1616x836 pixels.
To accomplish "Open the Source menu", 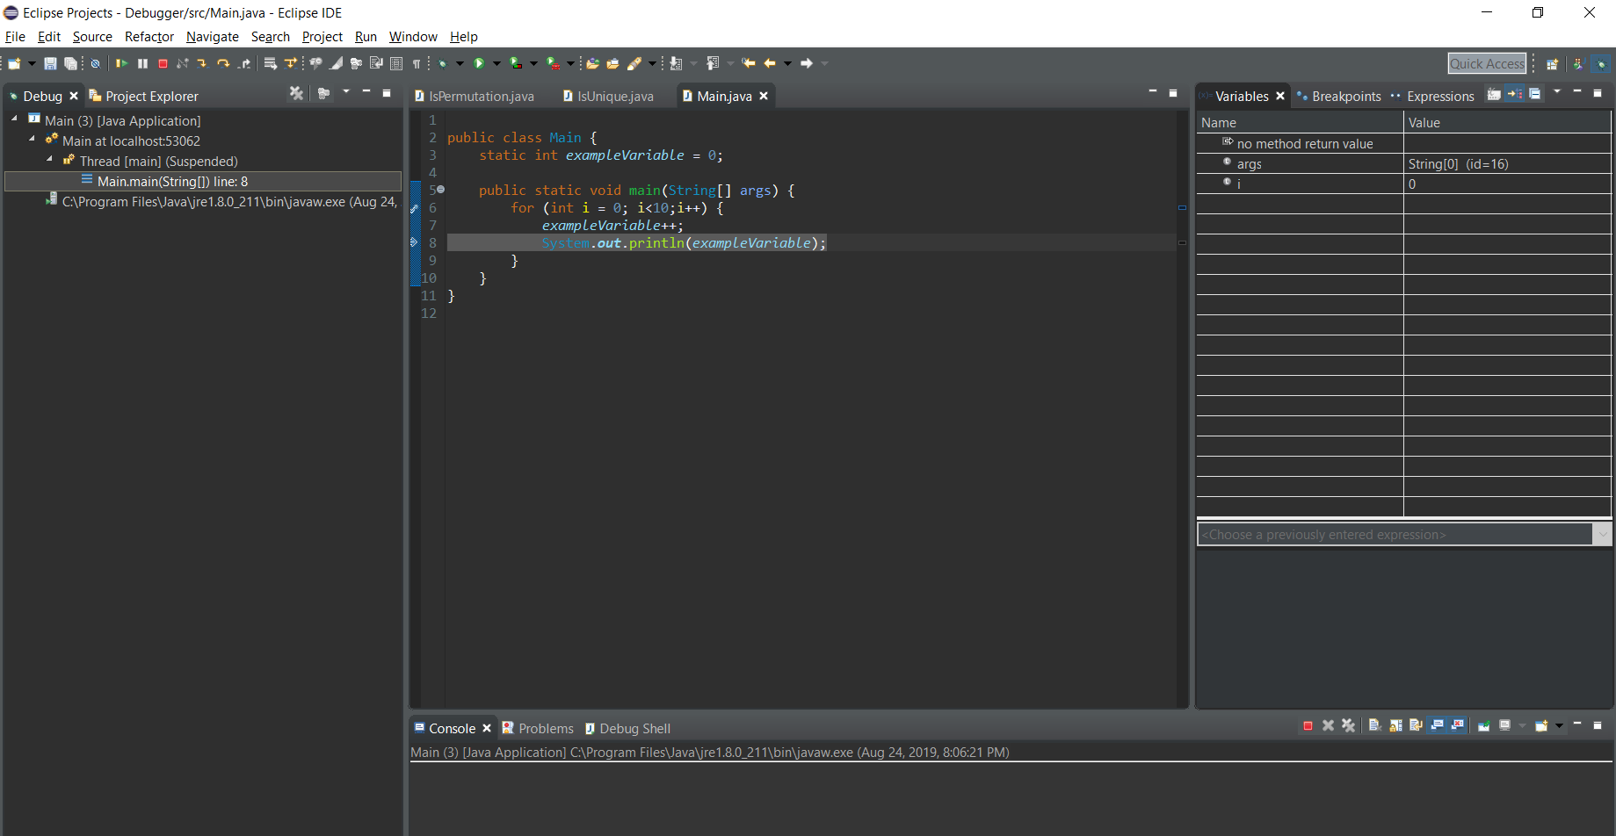I will (92, 36).
